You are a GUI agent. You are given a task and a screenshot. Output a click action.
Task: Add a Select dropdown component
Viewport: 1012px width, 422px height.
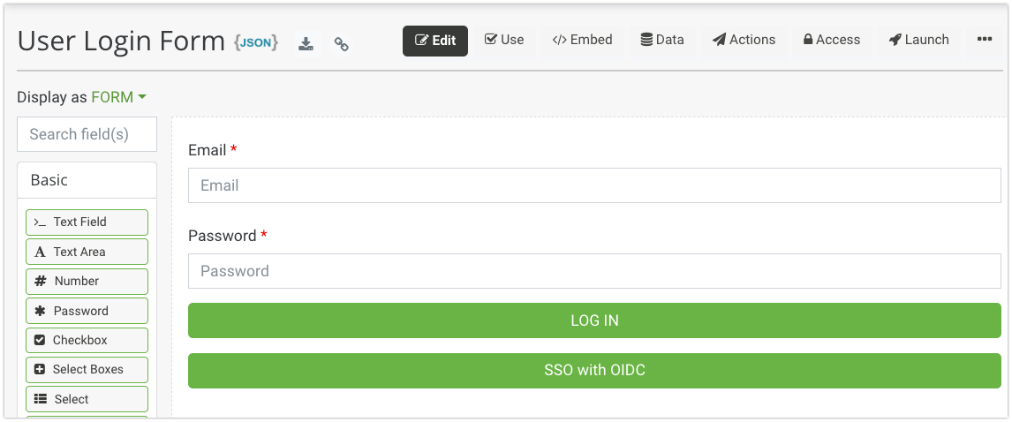[x=87, y=399]
